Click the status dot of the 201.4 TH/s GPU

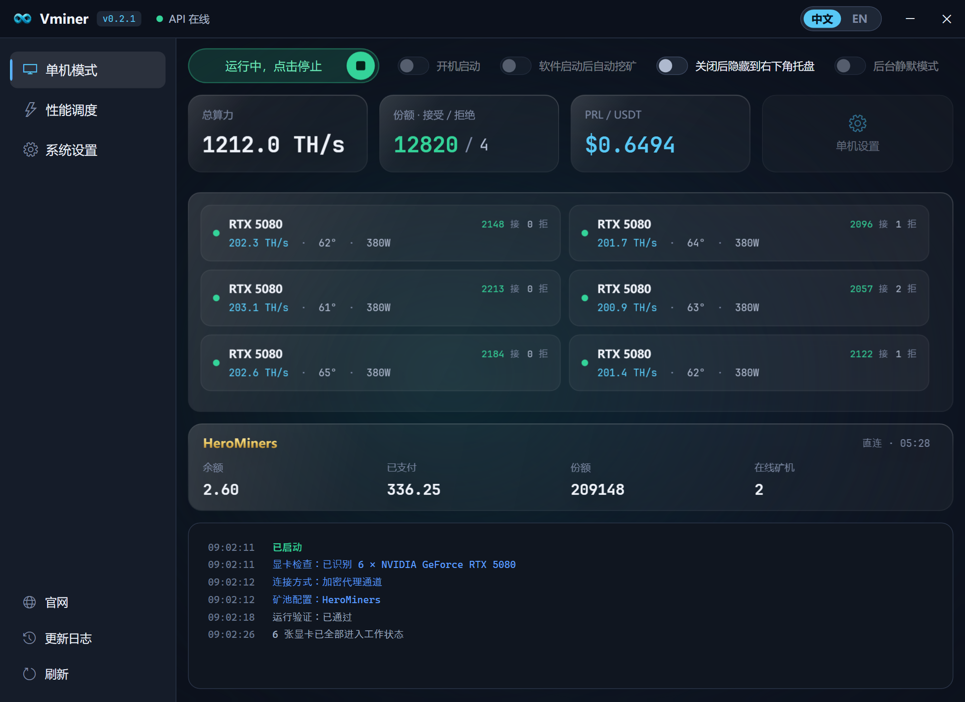(x=585, y=363)
